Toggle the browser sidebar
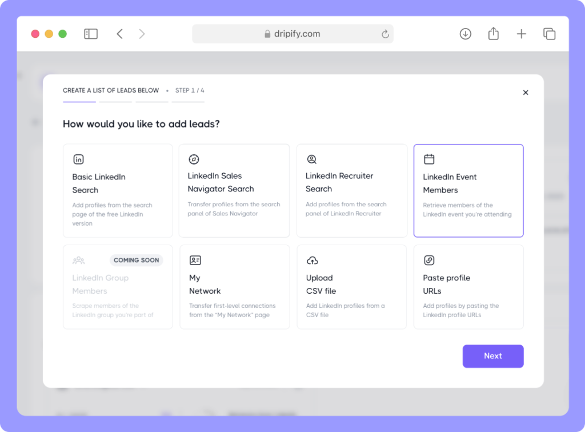The image size is (585, 432). tap(91, 34)
